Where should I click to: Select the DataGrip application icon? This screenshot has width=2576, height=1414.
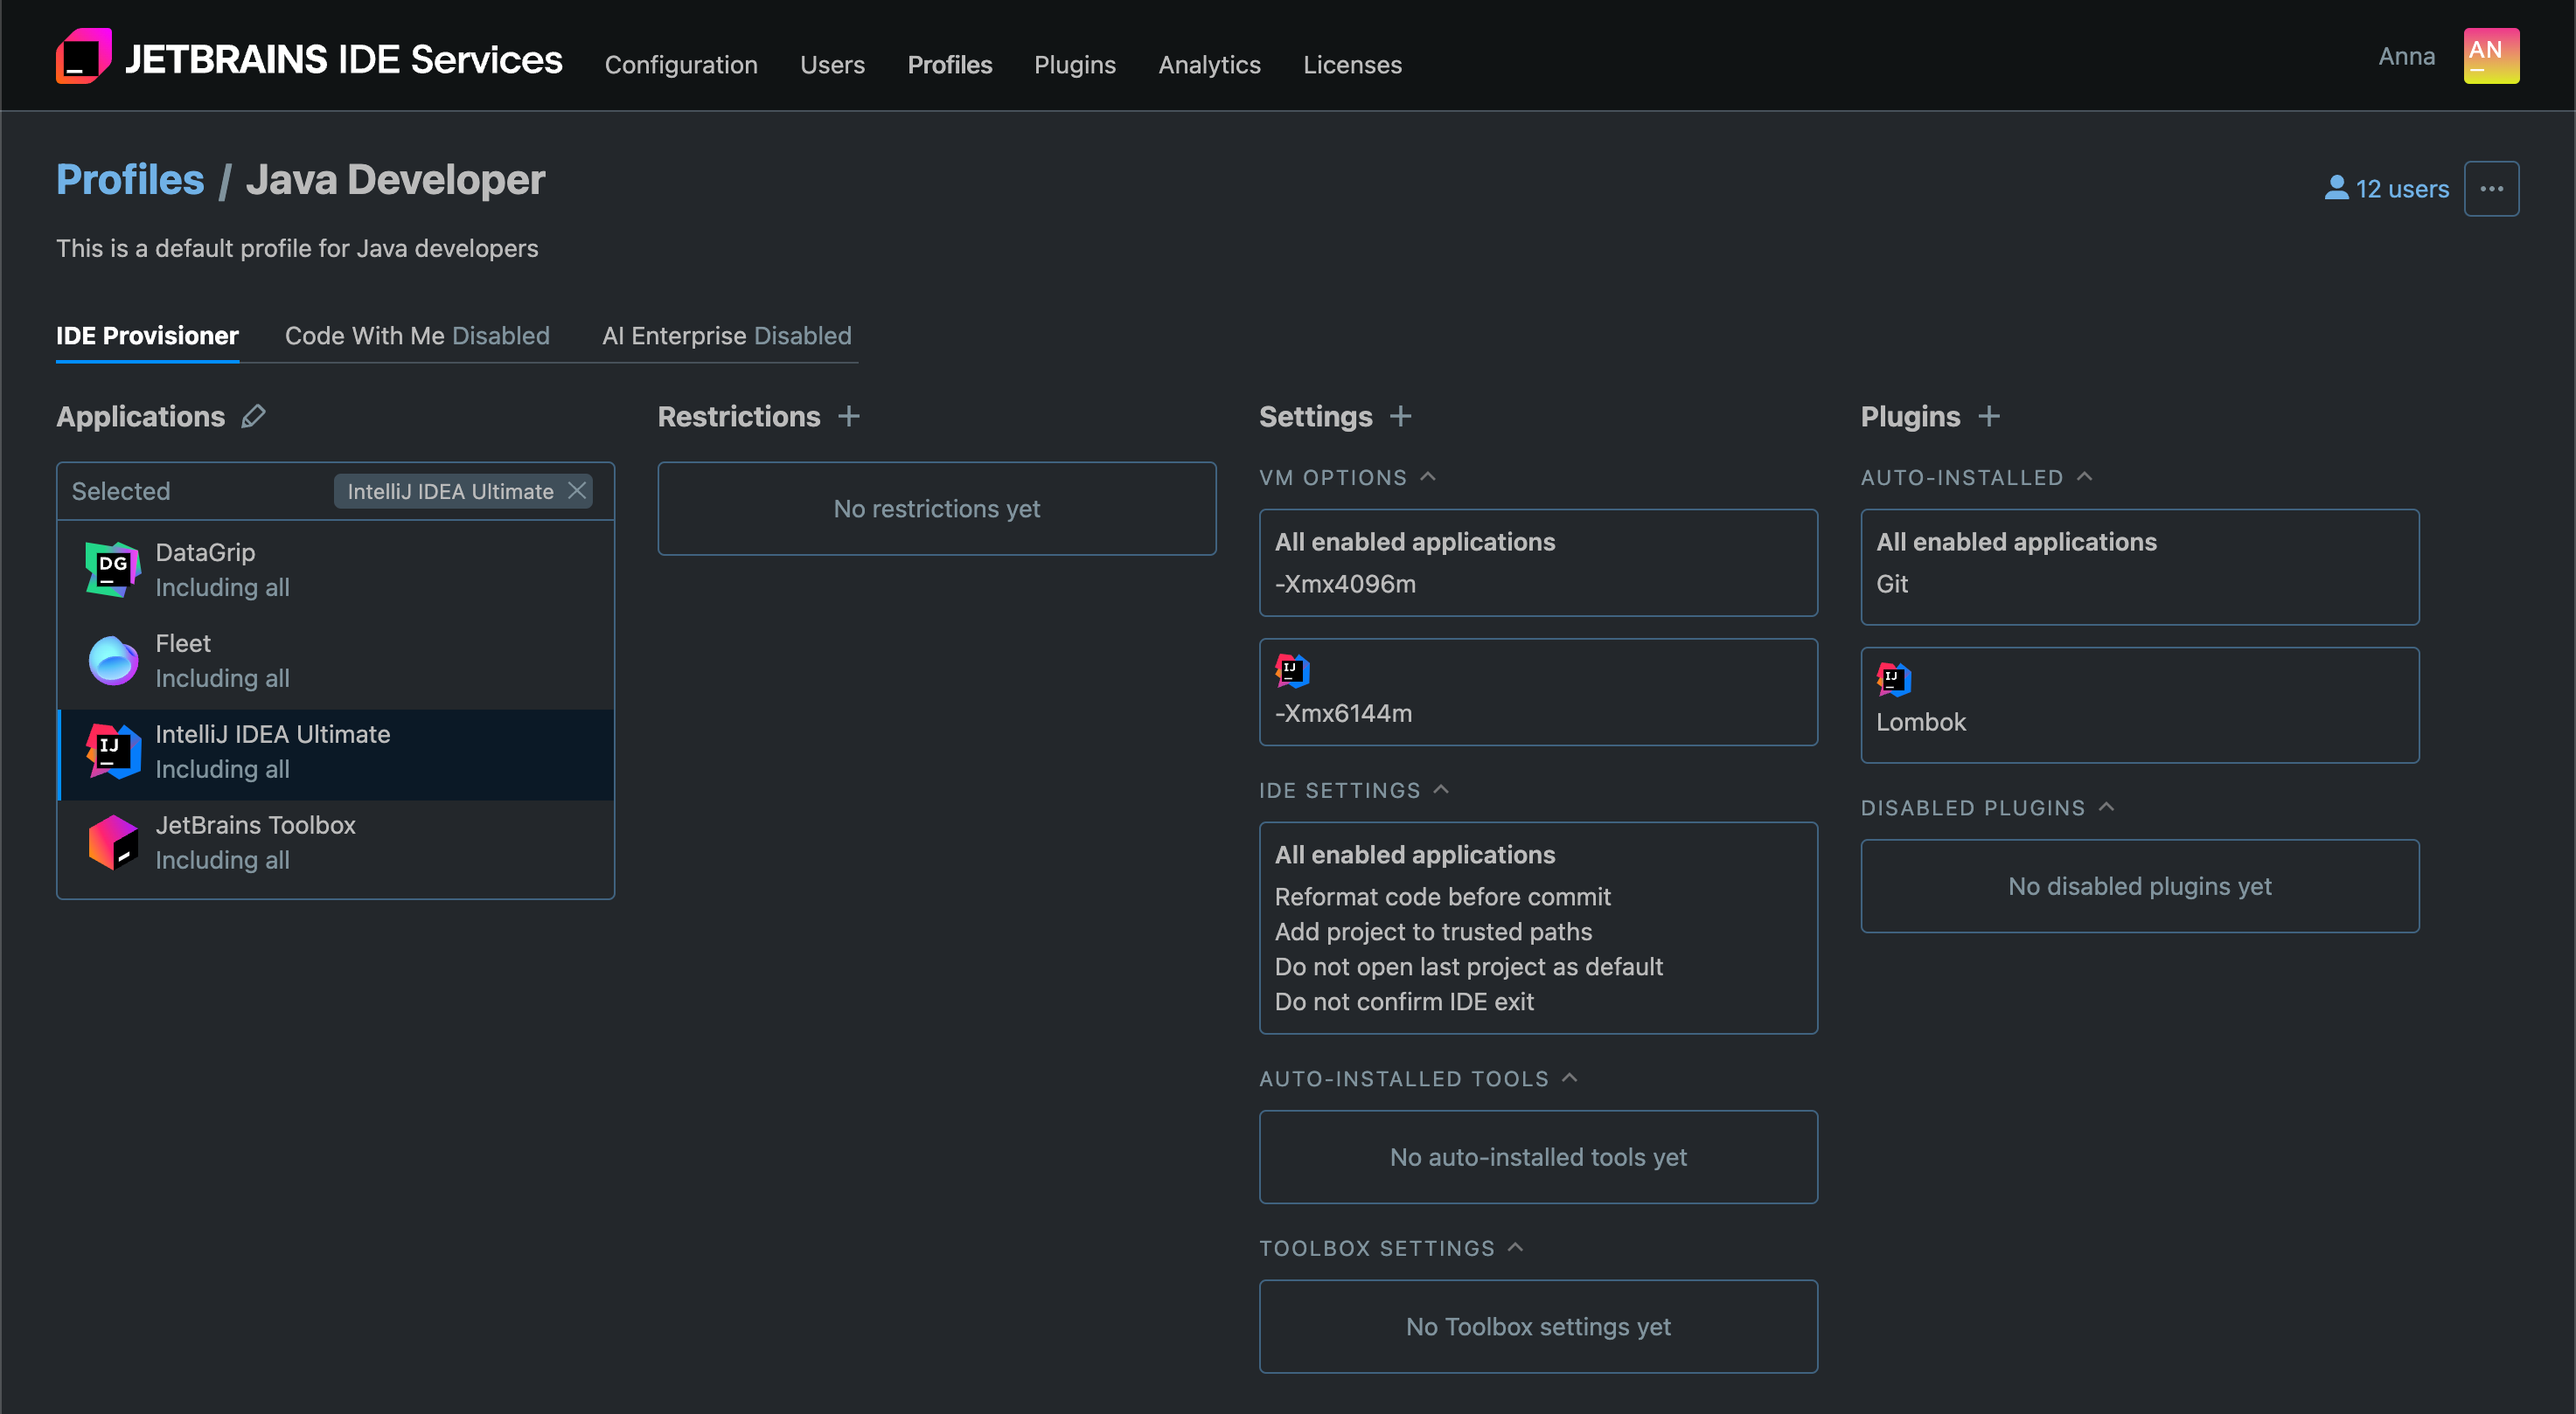click(x=112, y=569)
